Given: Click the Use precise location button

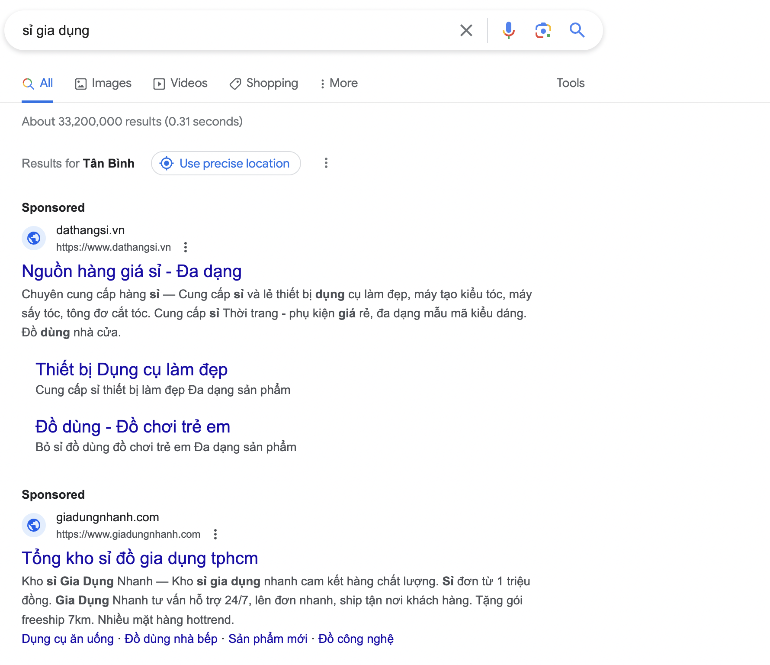Looking at the screenshot, I should click(x=225, y=163).
